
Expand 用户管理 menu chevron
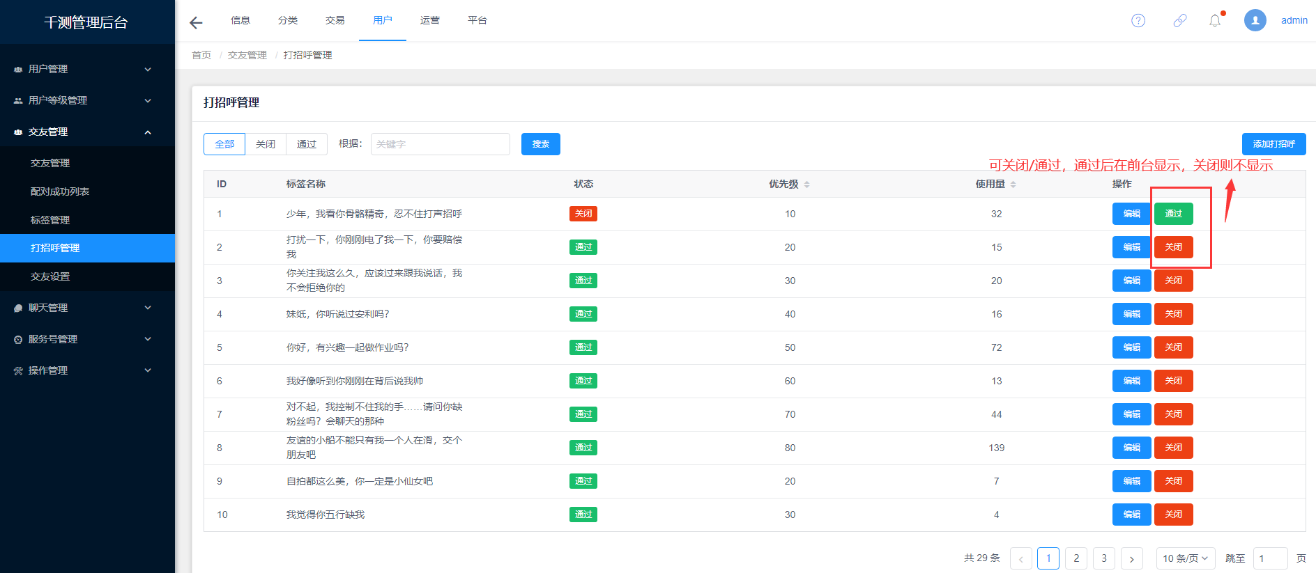click(x=148, y=70)
